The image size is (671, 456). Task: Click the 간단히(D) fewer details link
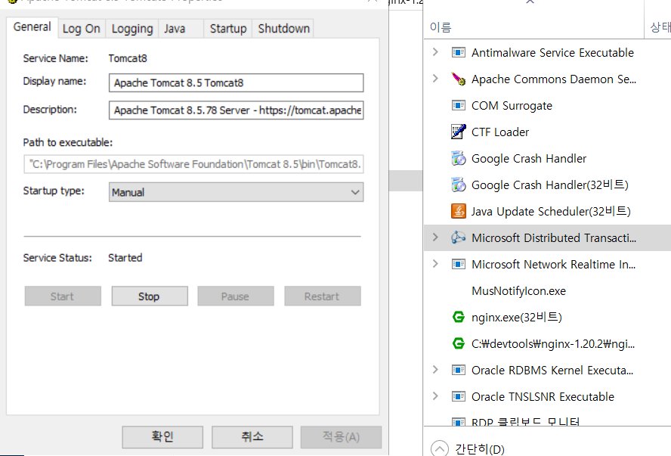click(x=480, y=449)
